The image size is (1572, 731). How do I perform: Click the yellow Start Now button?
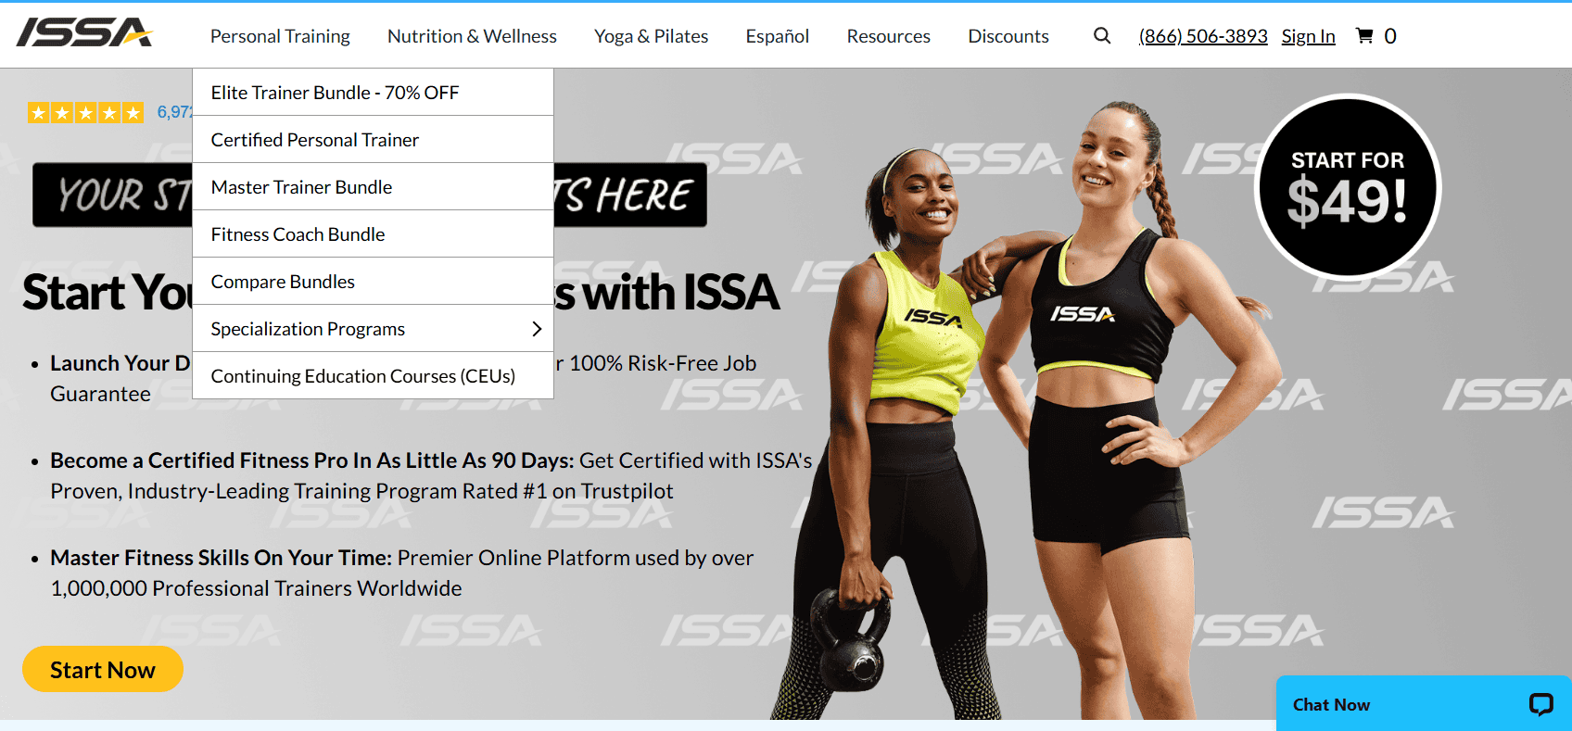(x=103, y=669)
